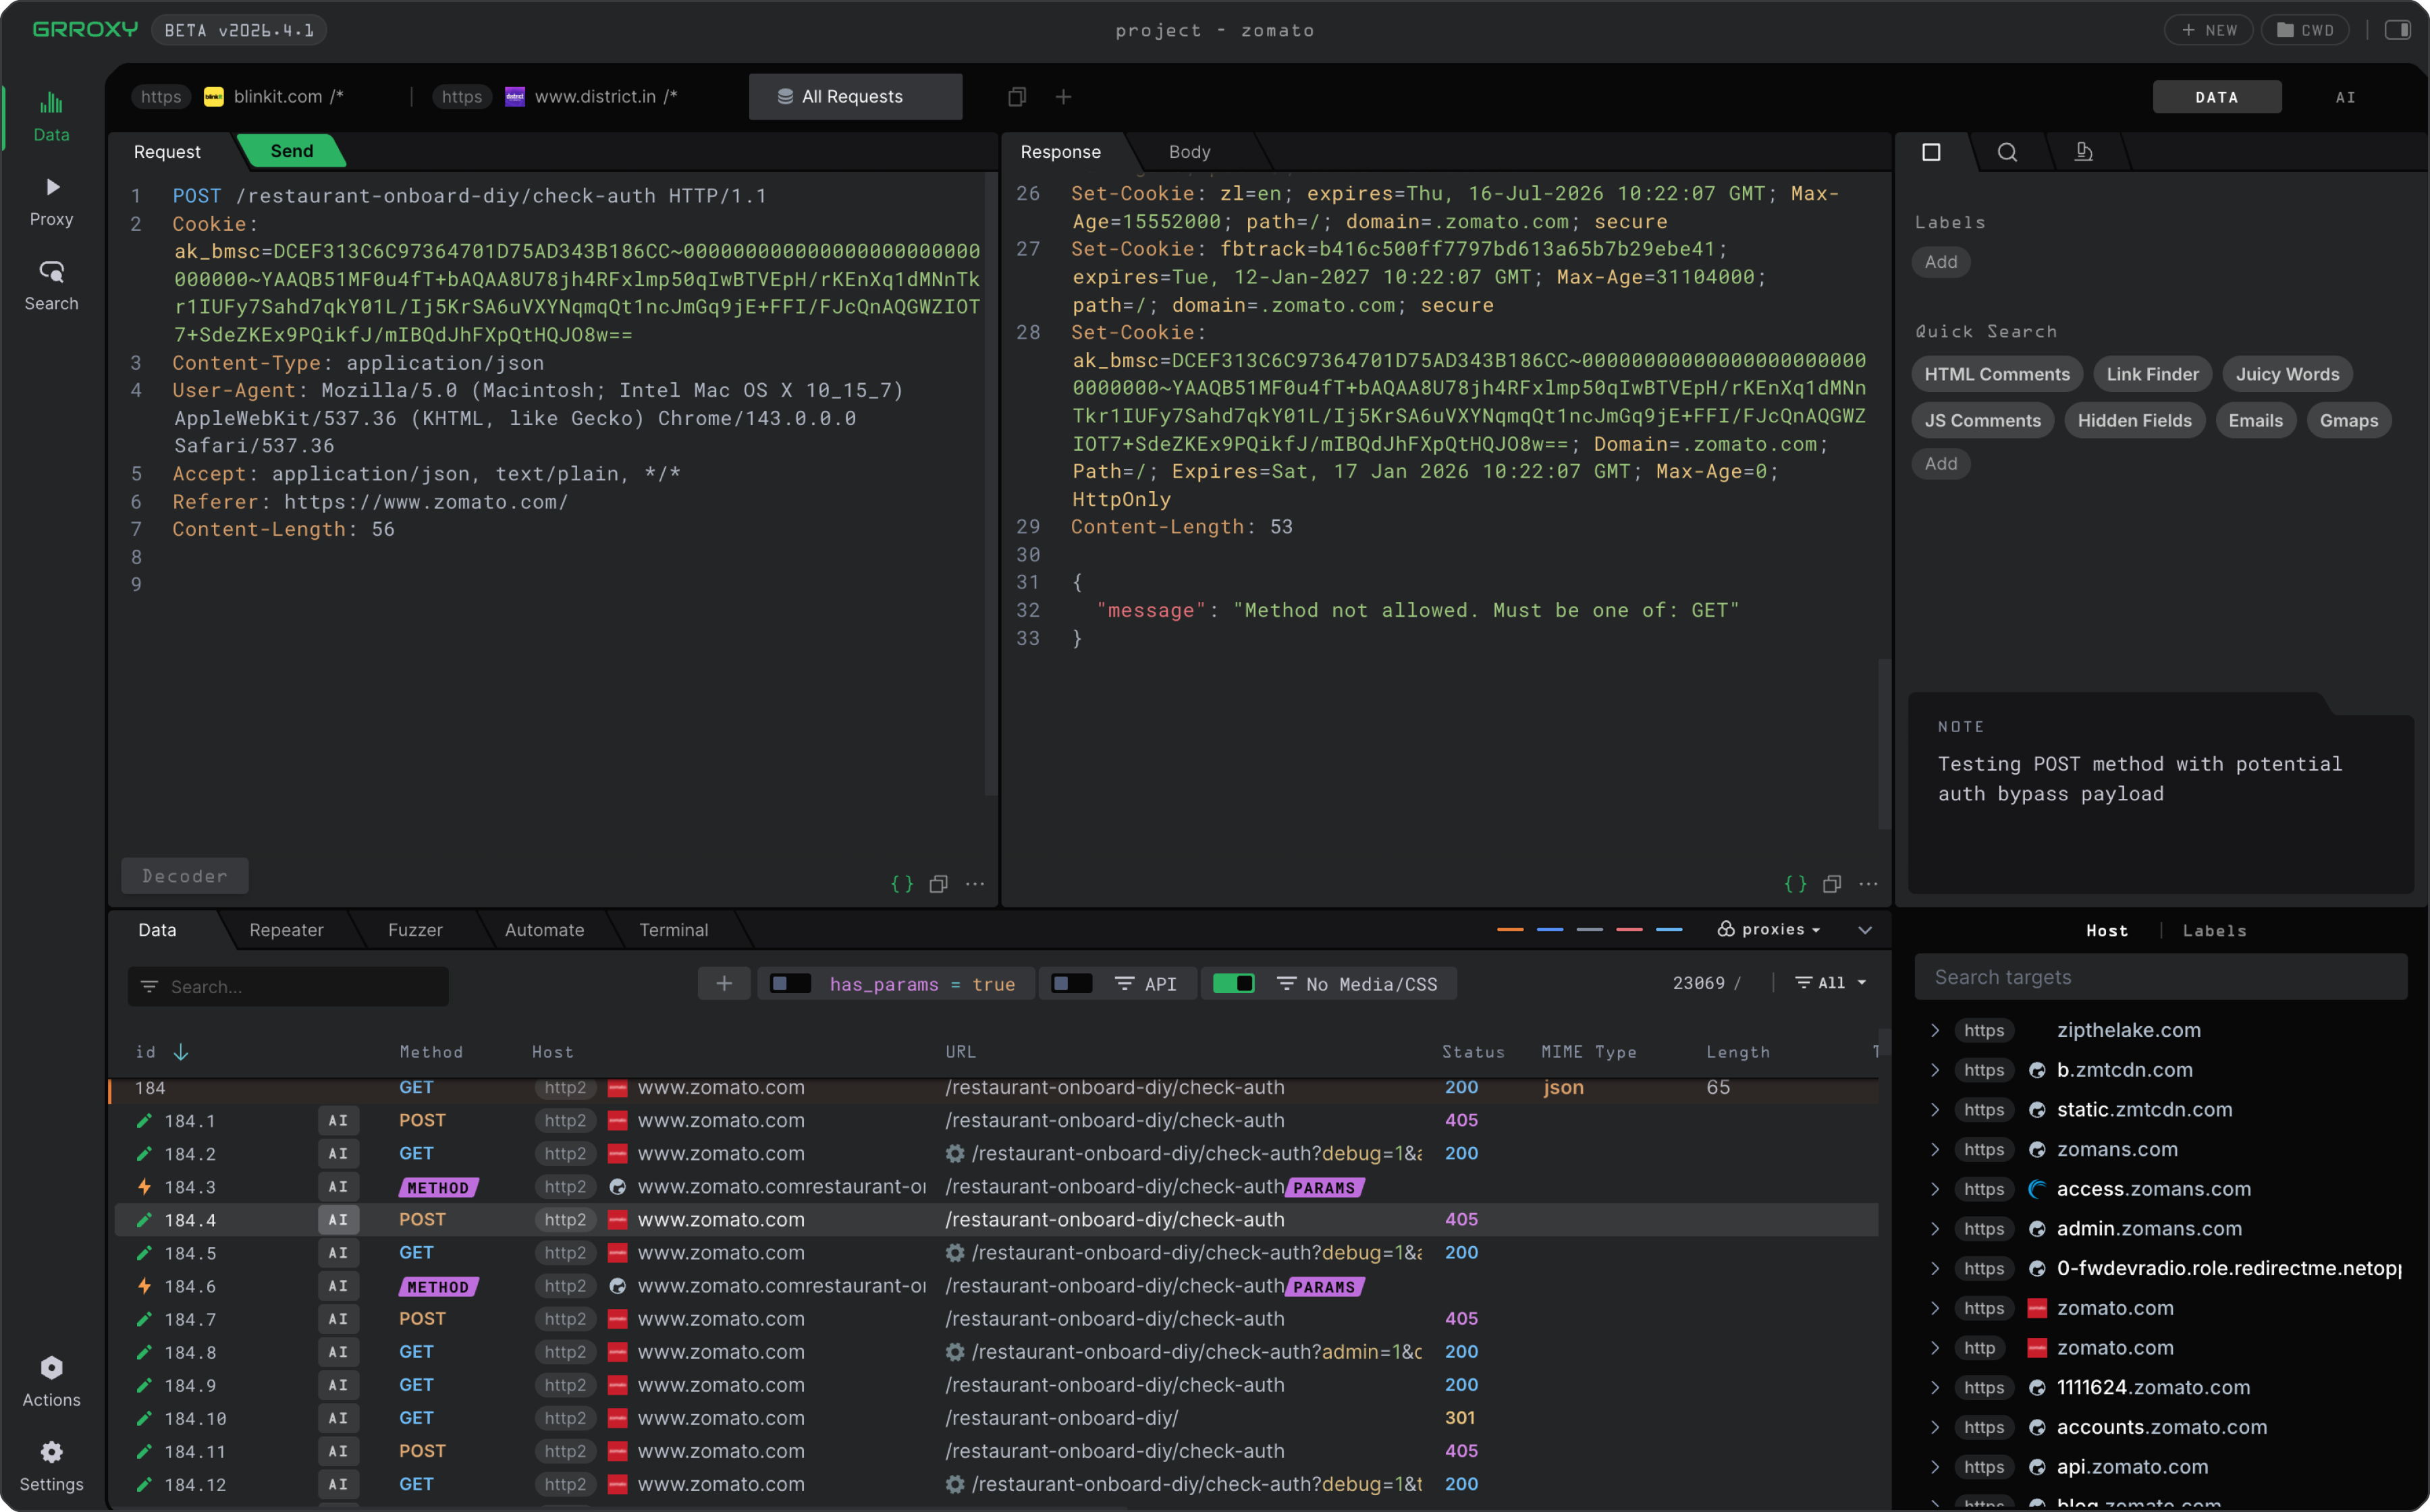Format response with the braces icon
Viewport: 2430px width, 1512px height.
coord(1796,884)
